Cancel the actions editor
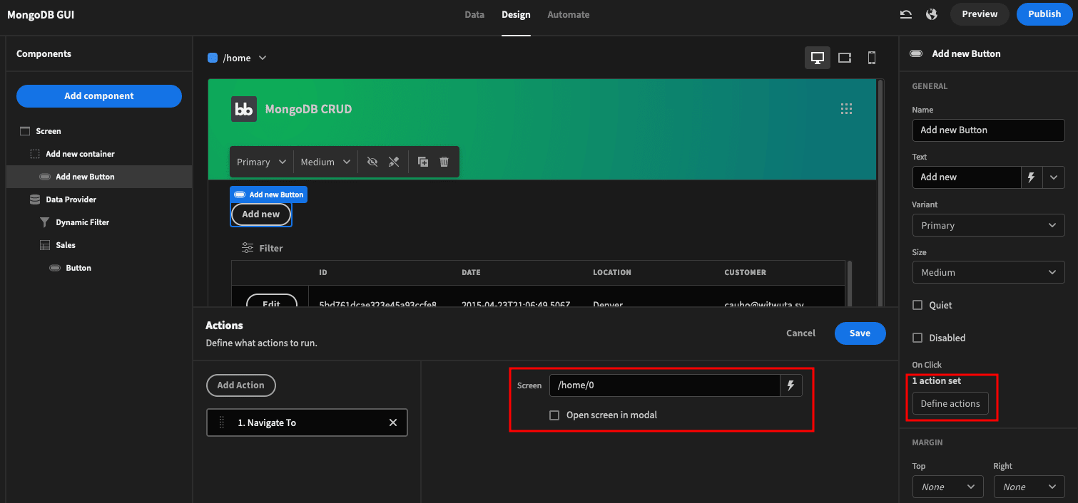This screenshot has width=1078, height=503. tap(800, 333)
